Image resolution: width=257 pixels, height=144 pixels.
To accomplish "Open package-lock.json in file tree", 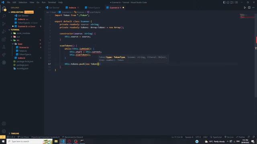I will point(25,61).
